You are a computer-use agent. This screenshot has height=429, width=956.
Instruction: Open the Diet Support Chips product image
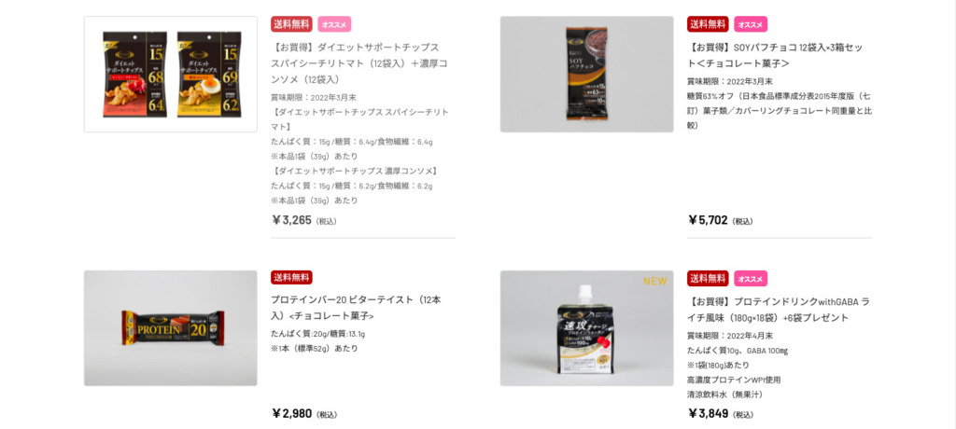171,75
